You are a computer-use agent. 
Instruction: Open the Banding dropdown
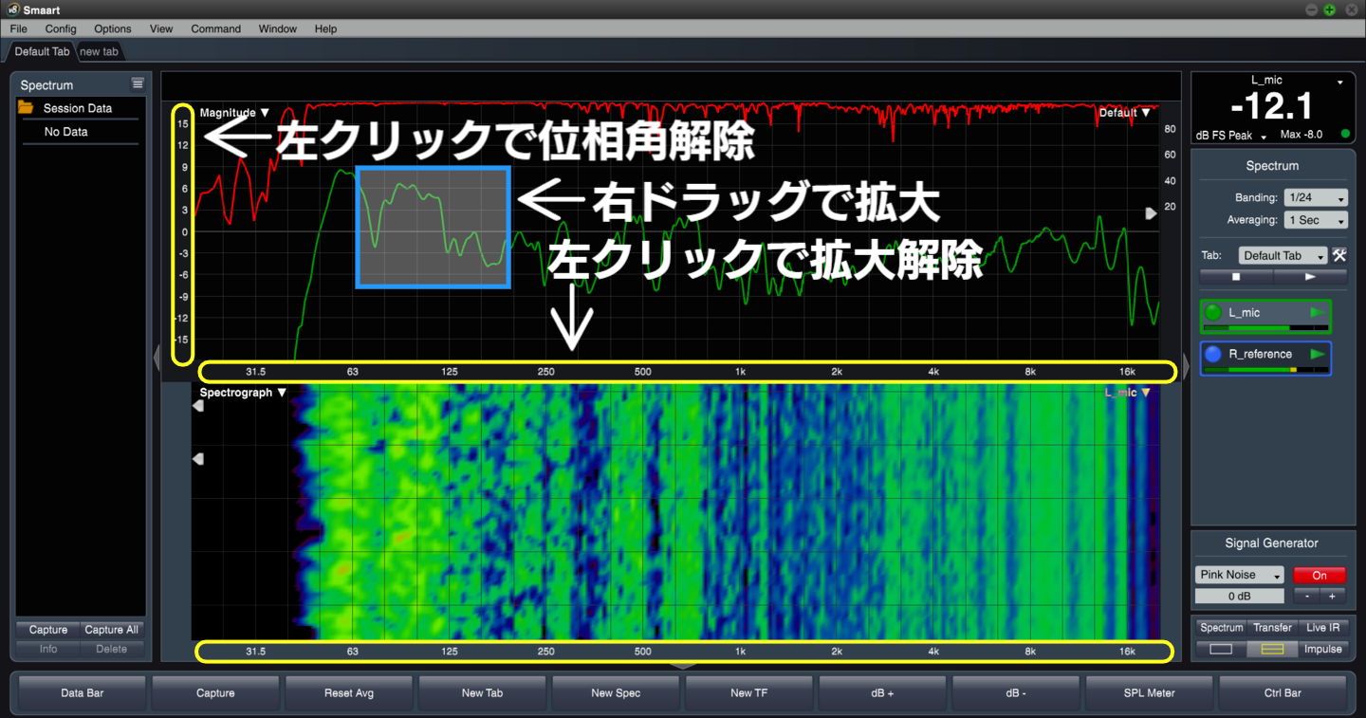click(1317, 197)
